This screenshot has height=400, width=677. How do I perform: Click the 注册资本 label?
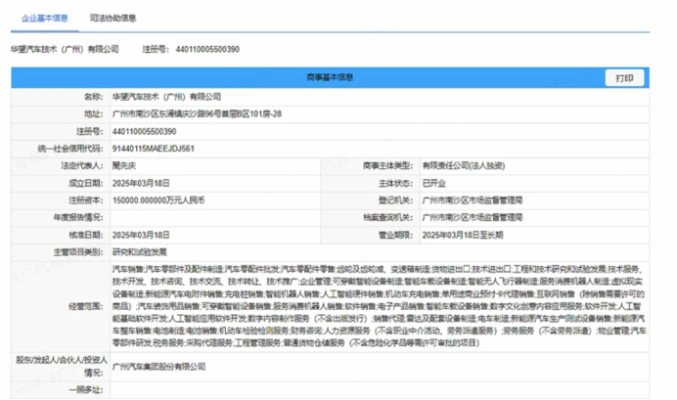(86, 200)
